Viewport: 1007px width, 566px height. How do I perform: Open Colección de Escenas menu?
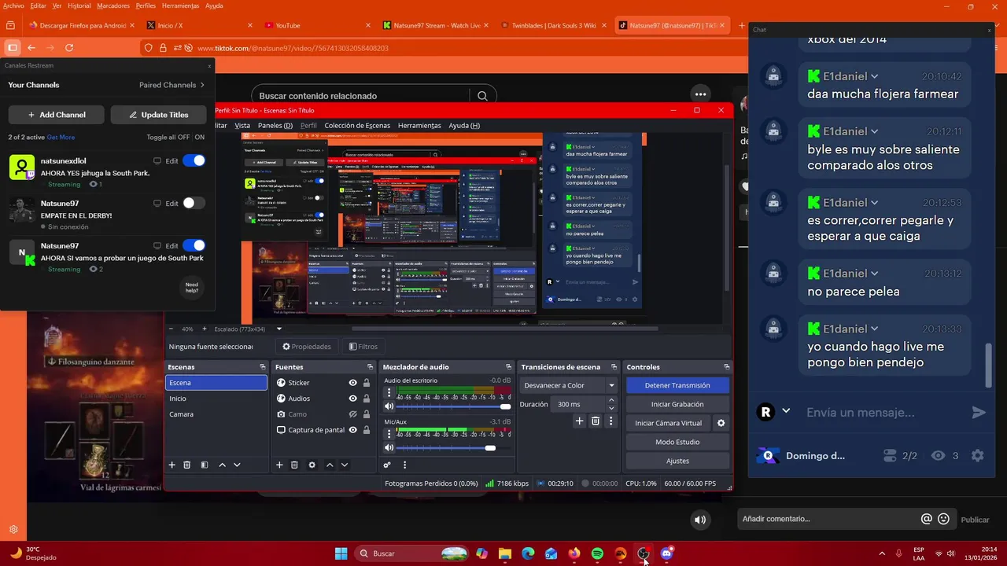click(x=357, y=125)
